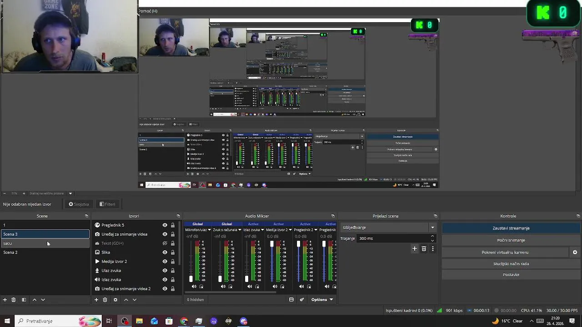The height and width of the screenshot is (327, 582).
Task: Open Svojstva properties button
Action: (79, 204)
